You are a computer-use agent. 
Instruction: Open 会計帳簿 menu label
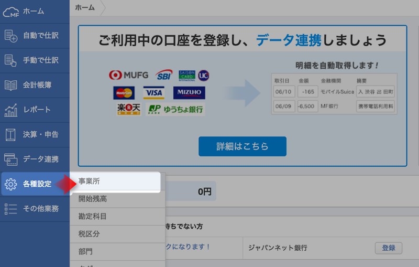(37, 85)
